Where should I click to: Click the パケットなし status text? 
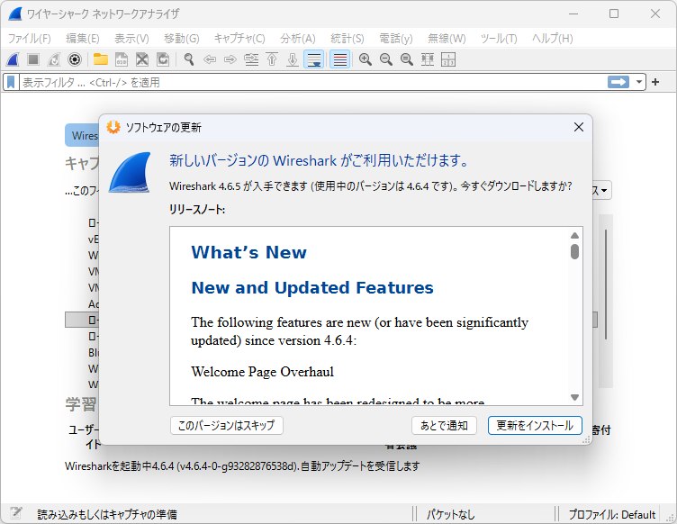450,514
